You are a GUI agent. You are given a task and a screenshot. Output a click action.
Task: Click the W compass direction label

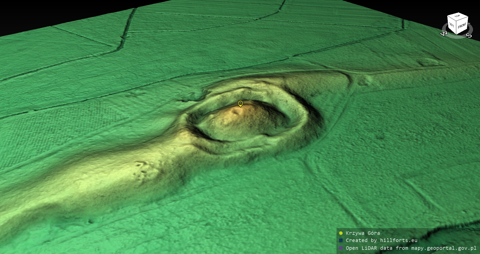443,33
